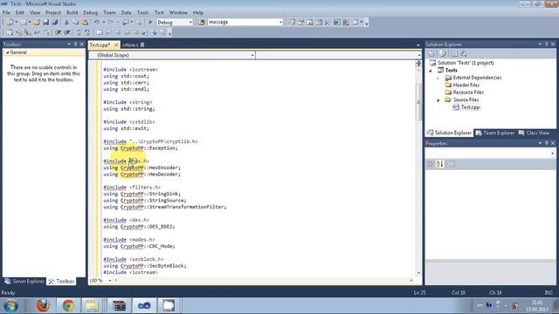Screen dimensions: 559x314
Task: Click View Class Diagram icon in Solution Explorer
Action: (x=464, y=54)
